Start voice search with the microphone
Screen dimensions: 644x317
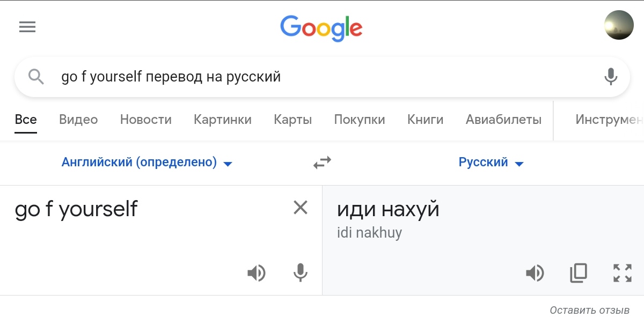[610, 77]
